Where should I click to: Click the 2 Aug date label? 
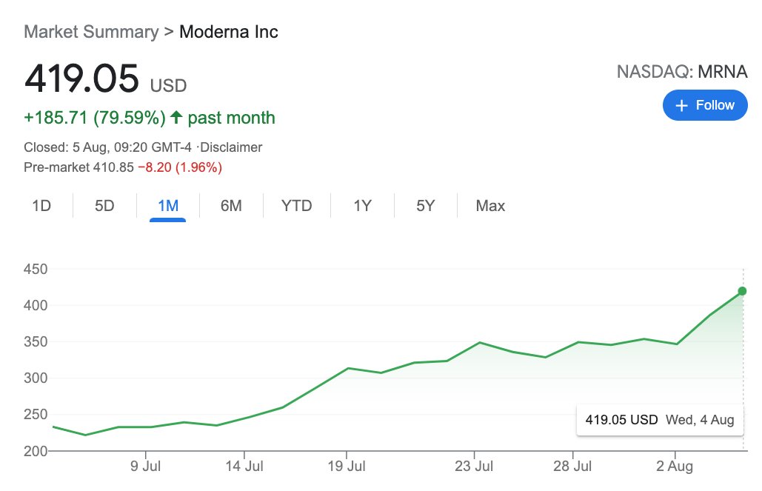click(675, 467)
